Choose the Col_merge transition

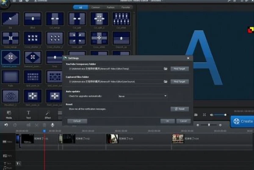click(55, 19)
